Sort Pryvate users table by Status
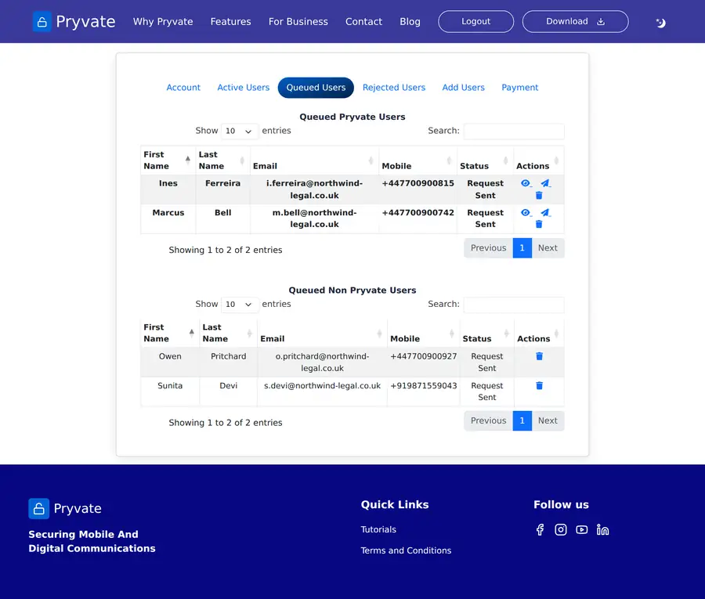 tap(485, 160)
